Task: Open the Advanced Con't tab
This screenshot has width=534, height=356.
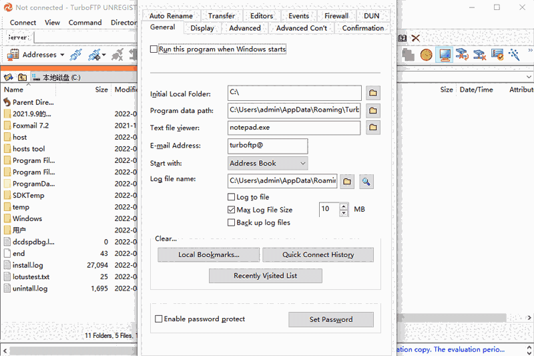Action: point(302,28)
